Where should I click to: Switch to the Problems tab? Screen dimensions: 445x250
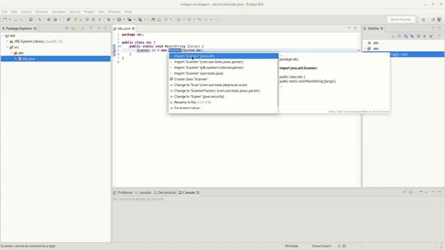[123, 192]
